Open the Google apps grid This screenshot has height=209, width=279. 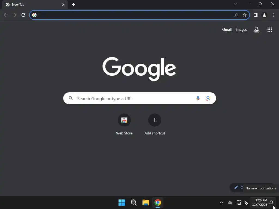click(270, 30)
